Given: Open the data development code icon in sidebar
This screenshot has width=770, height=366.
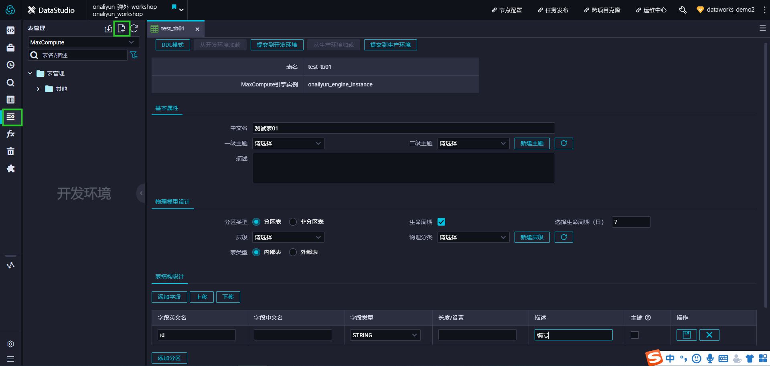Looking at the screenshot, I should (x=11, y=30).
